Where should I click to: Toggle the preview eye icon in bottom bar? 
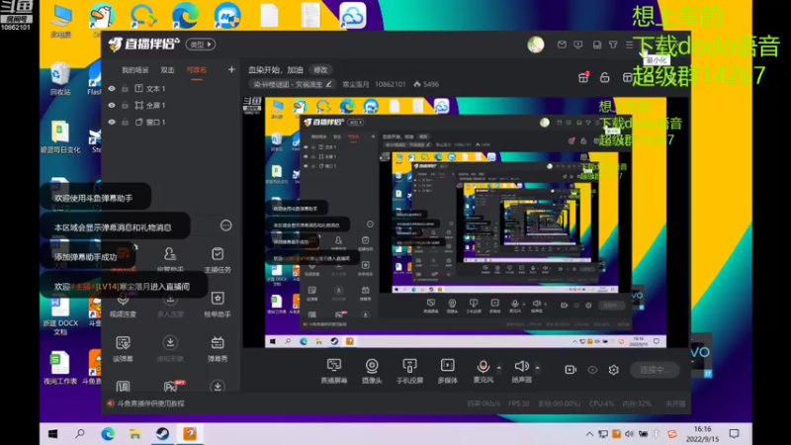point(592,370)
